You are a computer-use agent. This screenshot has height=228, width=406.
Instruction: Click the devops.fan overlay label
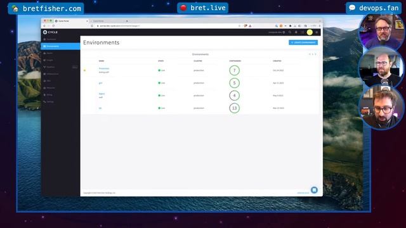coord(374,8)
